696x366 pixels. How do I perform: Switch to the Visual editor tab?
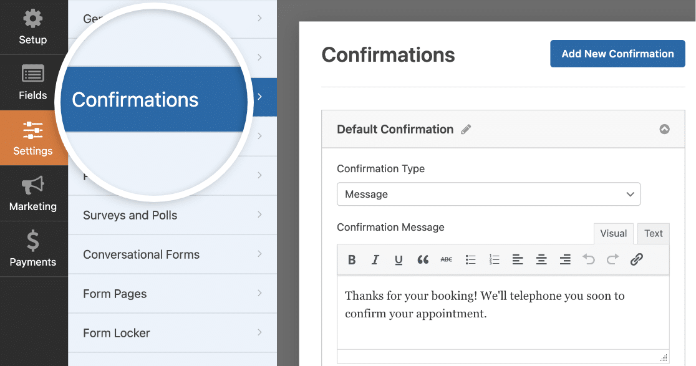[614, 233]
